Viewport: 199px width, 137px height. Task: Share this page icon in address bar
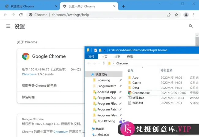(169, 15)
